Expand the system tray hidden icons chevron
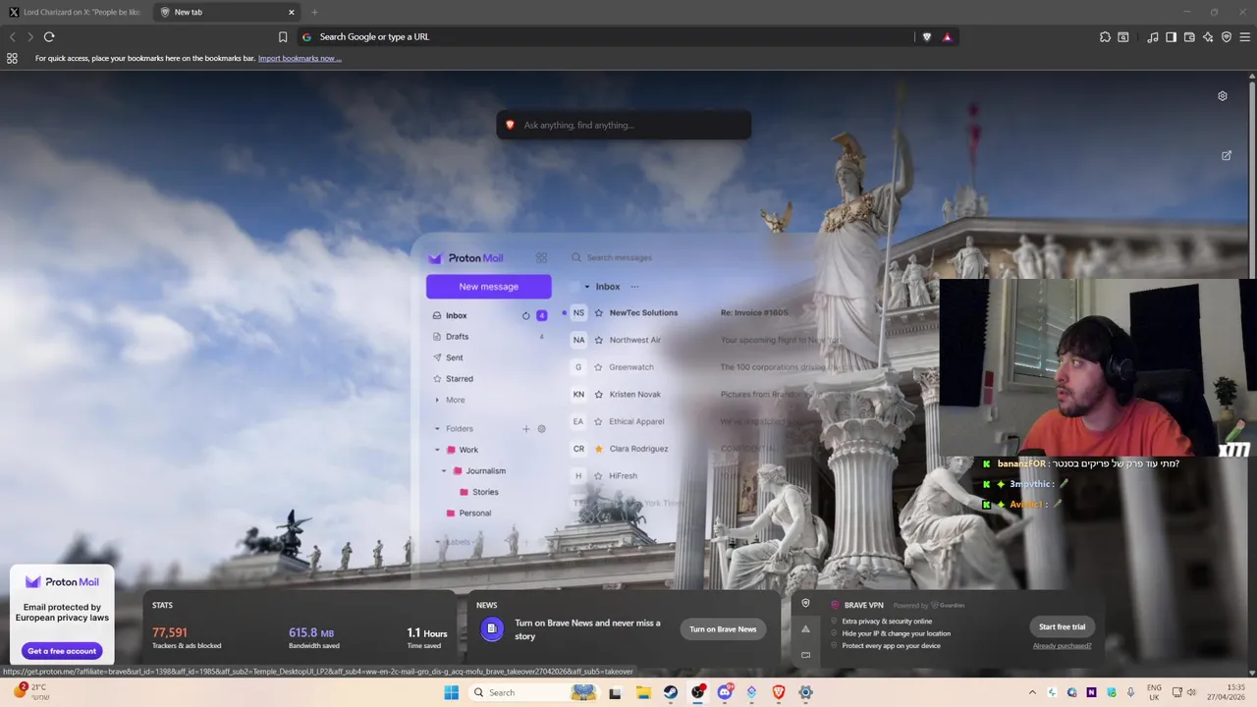Screen dimensions: 1257x707 [1032, 692]
